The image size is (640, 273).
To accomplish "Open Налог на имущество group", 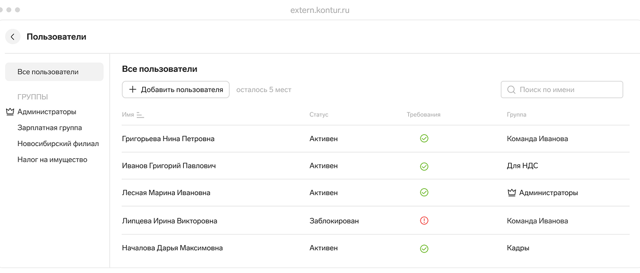I will coord(52,160).
